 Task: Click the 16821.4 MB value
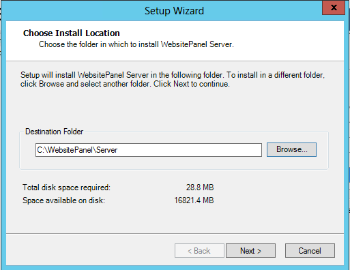pyautogui.click(x=194, y=200)
